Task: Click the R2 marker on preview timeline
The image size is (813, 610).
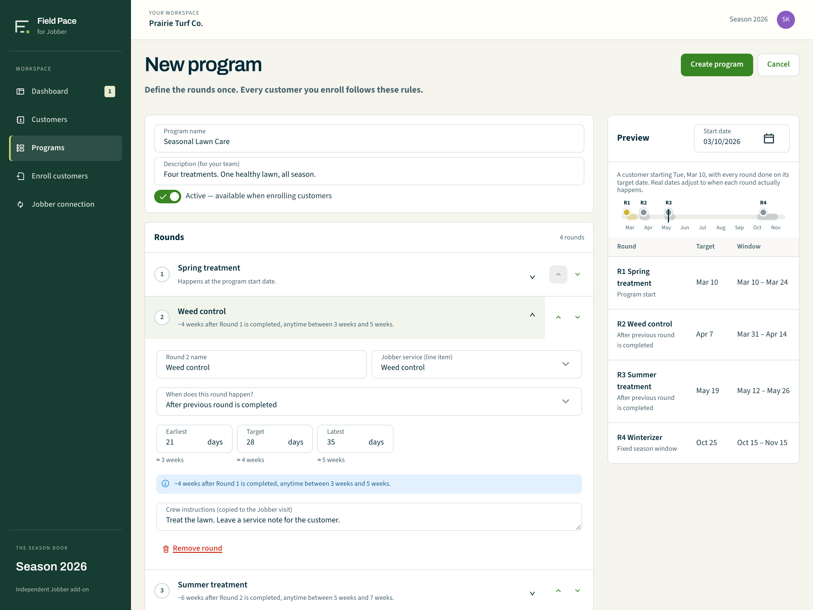Action: [x=643, y=212]
